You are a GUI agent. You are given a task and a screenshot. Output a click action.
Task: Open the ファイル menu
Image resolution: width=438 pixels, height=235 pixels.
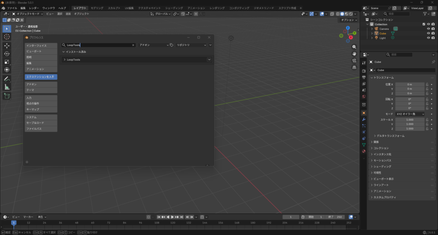[x=12, y=8]
